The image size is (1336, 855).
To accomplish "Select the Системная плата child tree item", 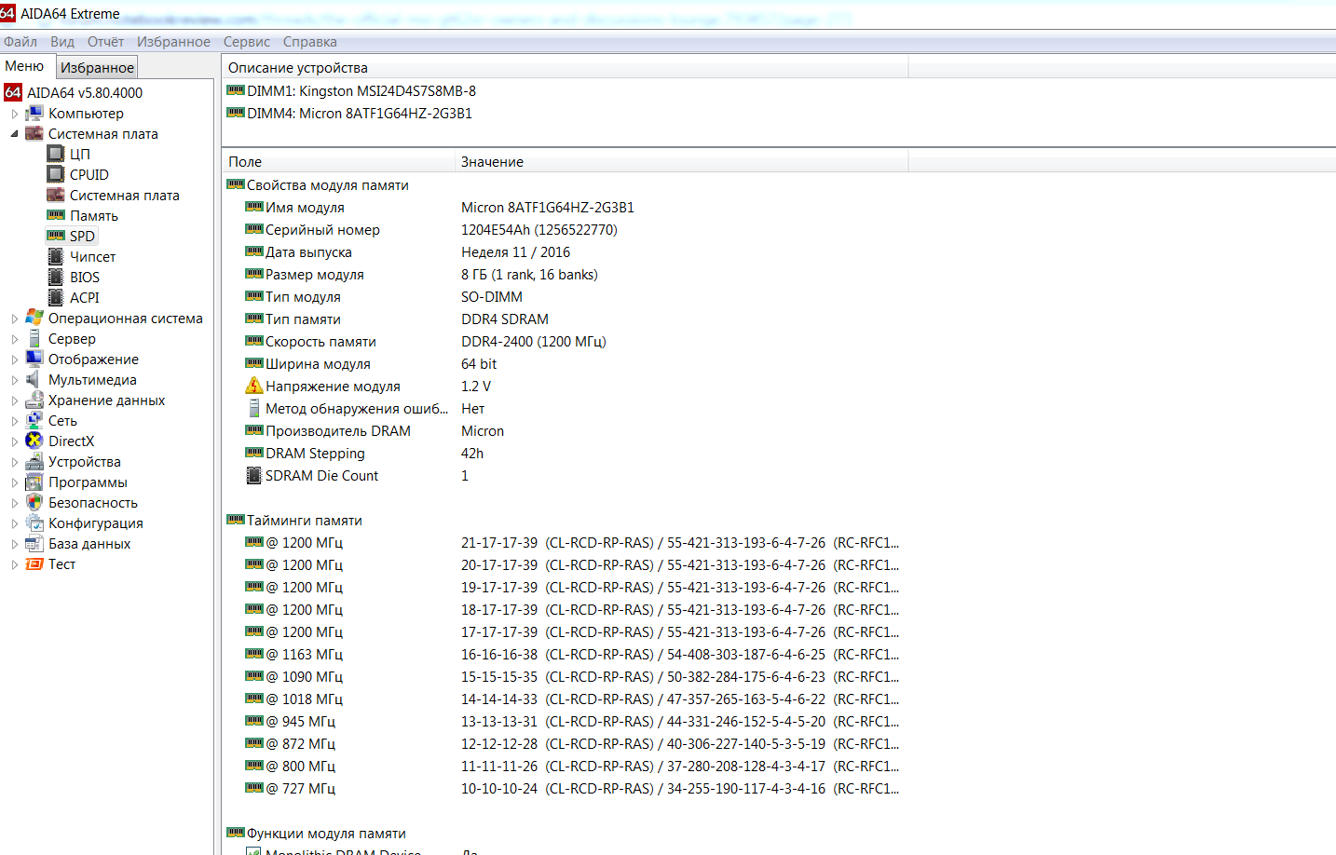I will pos(124,196).
